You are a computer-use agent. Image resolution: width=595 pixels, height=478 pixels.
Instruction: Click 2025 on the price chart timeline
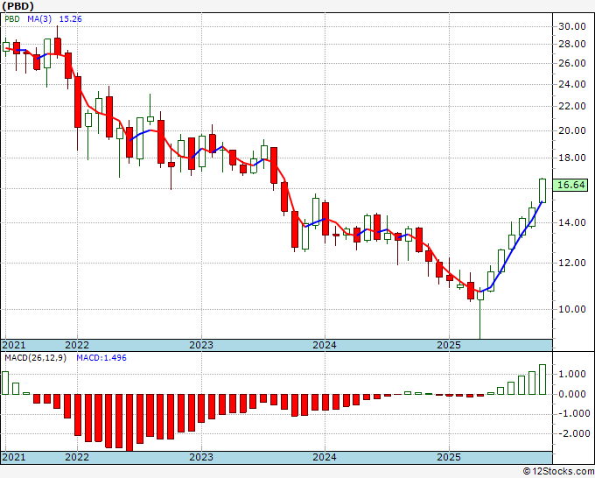pos(449,345)
